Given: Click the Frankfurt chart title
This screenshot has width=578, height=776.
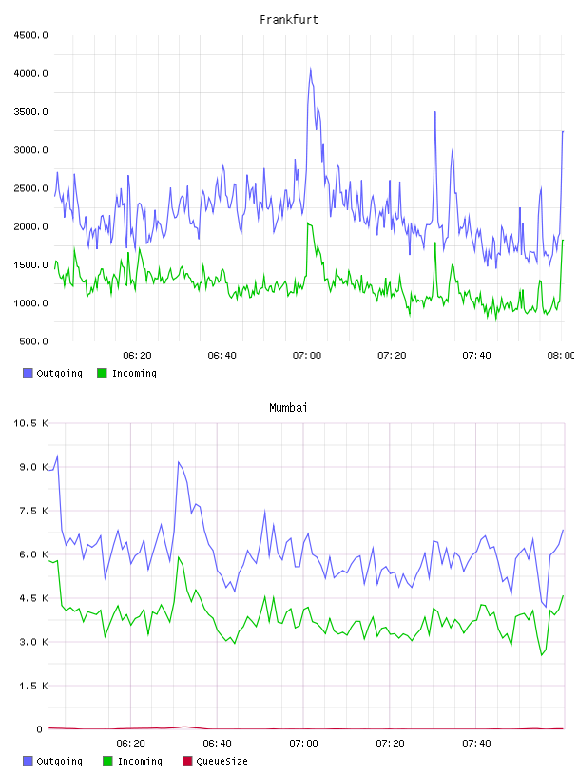Looking at the screenshot, I should tap(289, 19).
